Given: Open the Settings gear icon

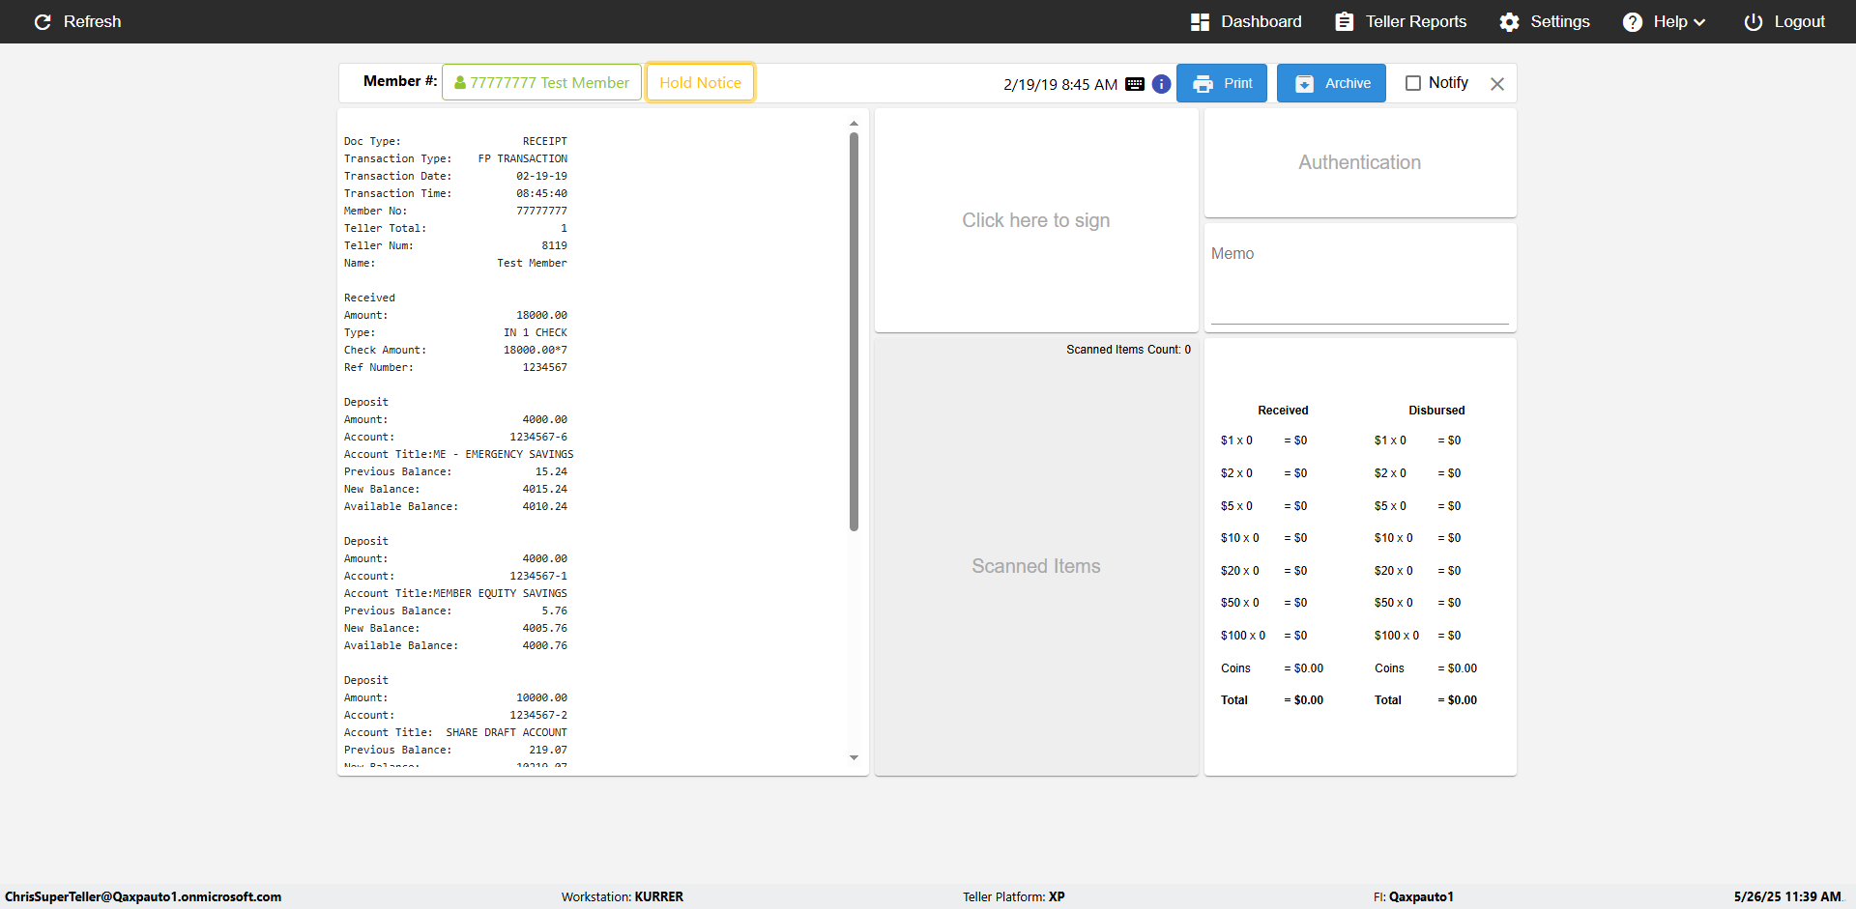Looking at the screenshot, I should [x=1509, y=21].
